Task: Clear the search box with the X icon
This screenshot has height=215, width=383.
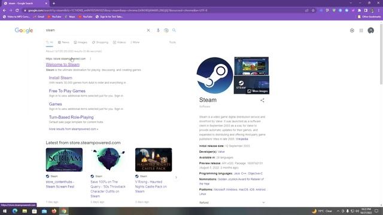Action: point(148,30)
